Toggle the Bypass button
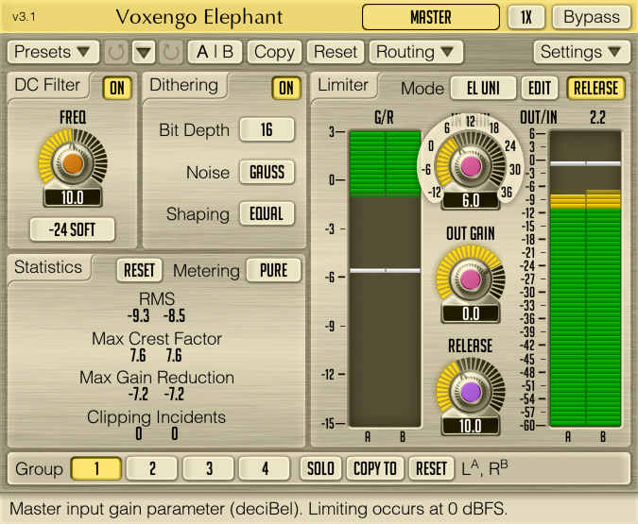 pos(592,17)
